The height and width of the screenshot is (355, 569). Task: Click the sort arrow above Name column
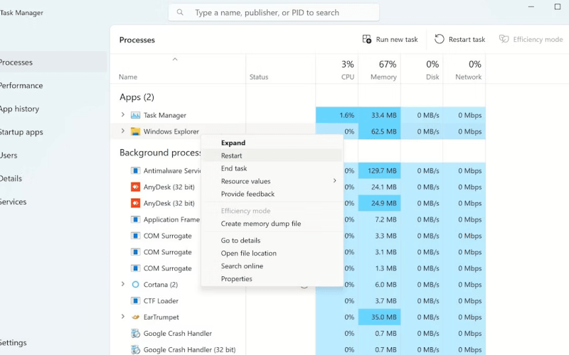tap(175, 59)
